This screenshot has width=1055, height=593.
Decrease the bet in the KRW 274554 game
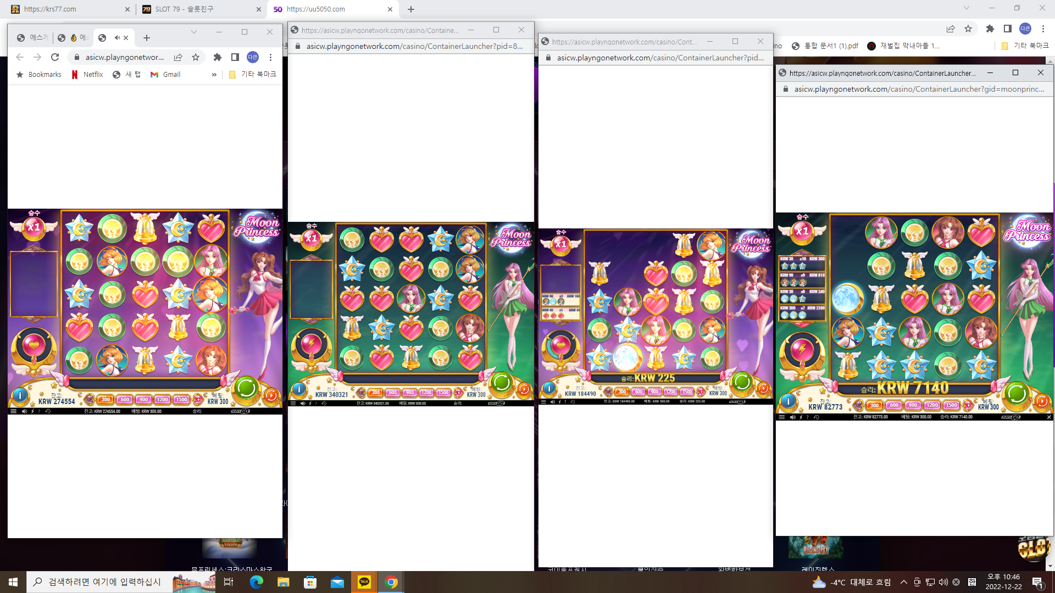point(90,400)
